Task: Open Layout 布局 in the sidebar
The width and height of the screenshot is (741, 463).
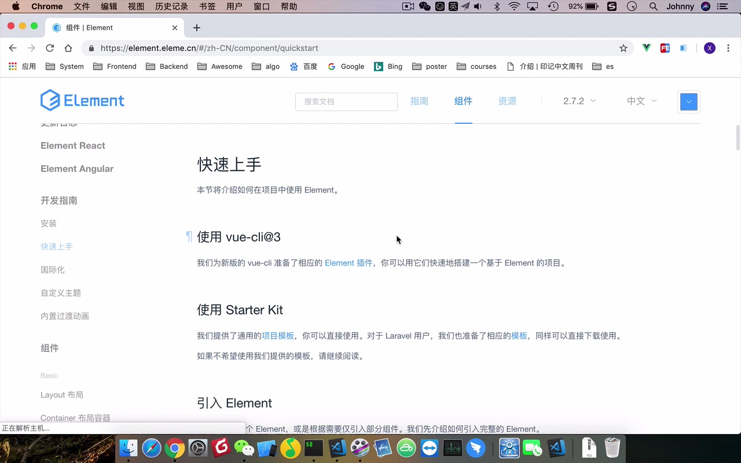Action: [x=62, y=395]
